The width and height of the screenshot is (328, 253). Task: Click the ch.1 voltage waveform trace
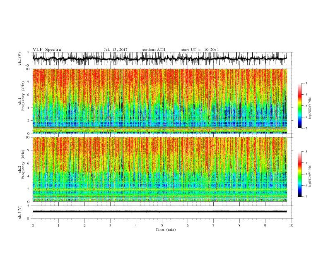[x=159, y=59]
